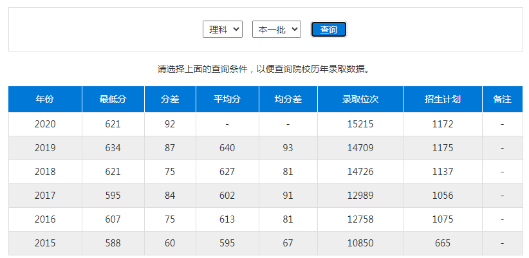
Task: Click the 分差 column header
Action: 170,99
